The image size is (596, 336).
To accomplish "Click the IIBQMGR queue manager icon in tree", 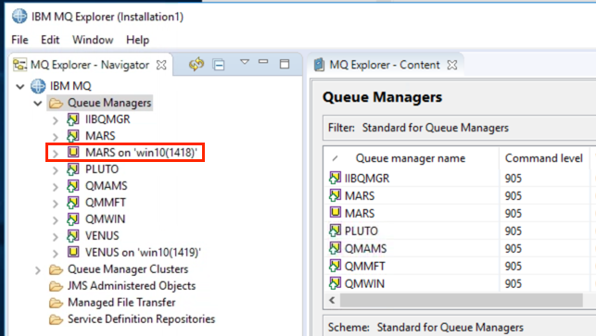I will click(72, 119).
